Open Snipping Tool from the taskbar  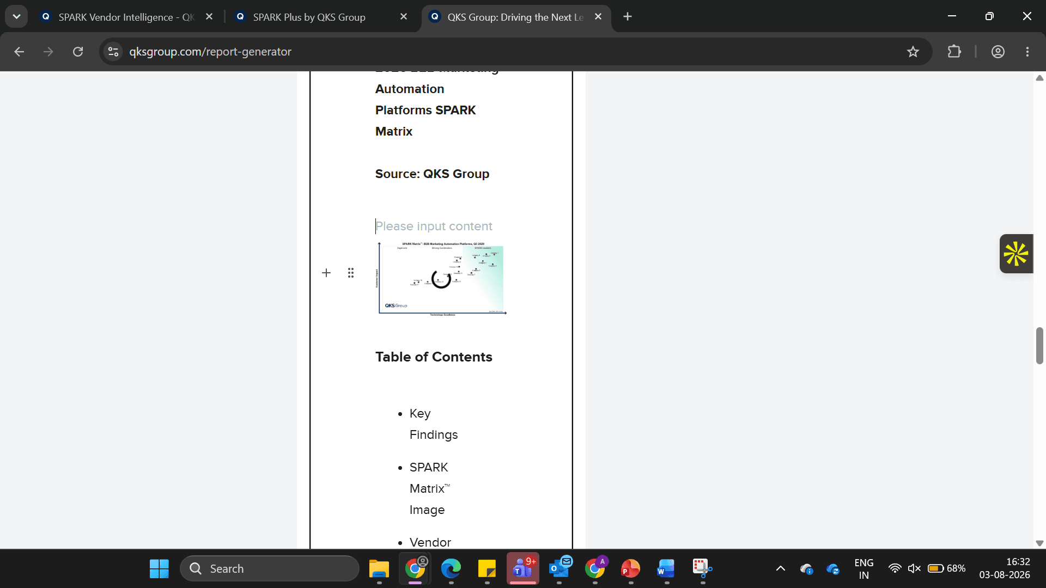pyautogui.click(x=702, y=569)
